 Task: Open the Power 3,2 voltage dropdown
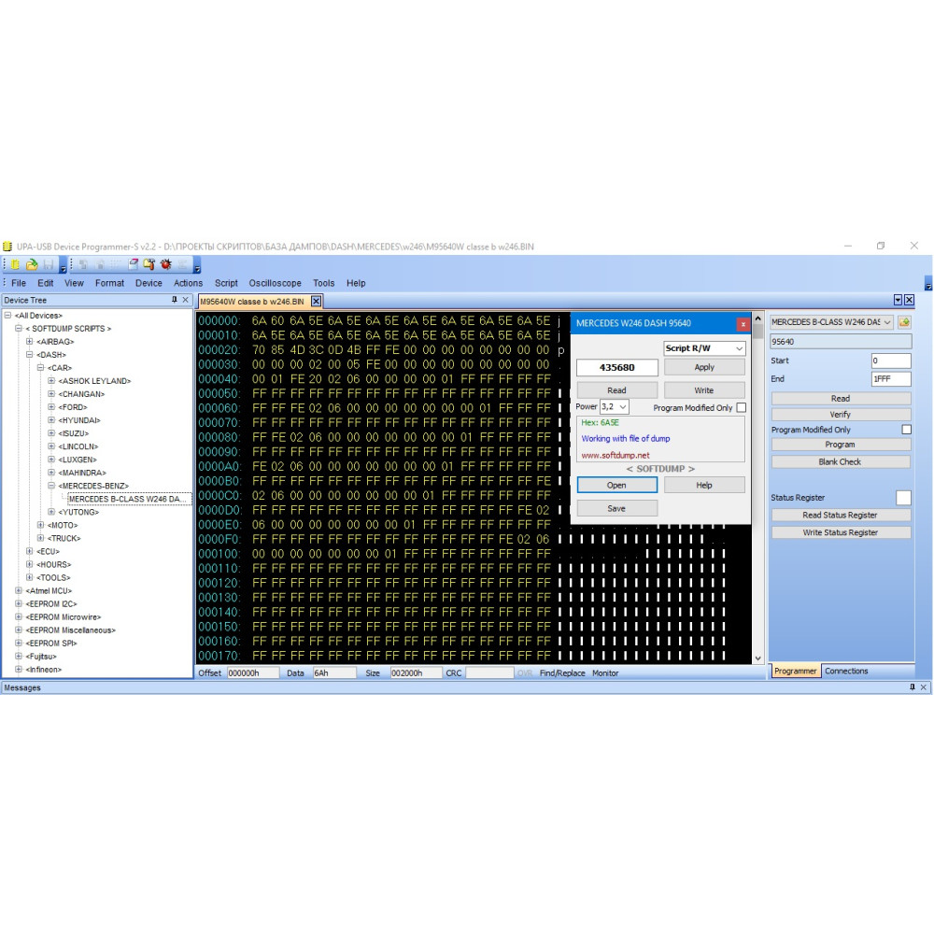coord(615,407)
